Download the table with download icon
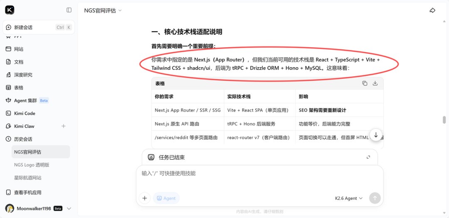 (x=375, y=83)
